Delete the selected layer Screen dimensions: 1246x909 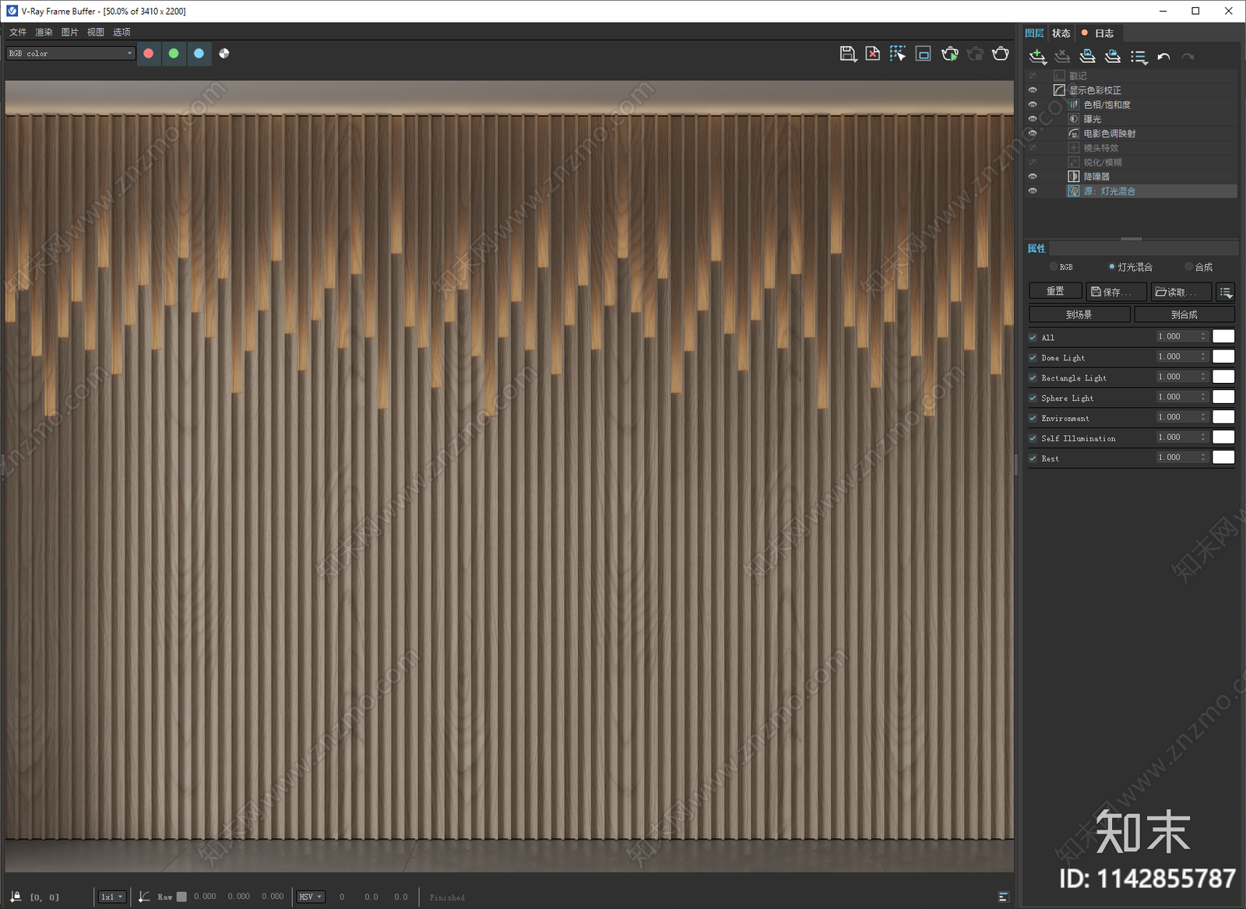point(1062,57)
